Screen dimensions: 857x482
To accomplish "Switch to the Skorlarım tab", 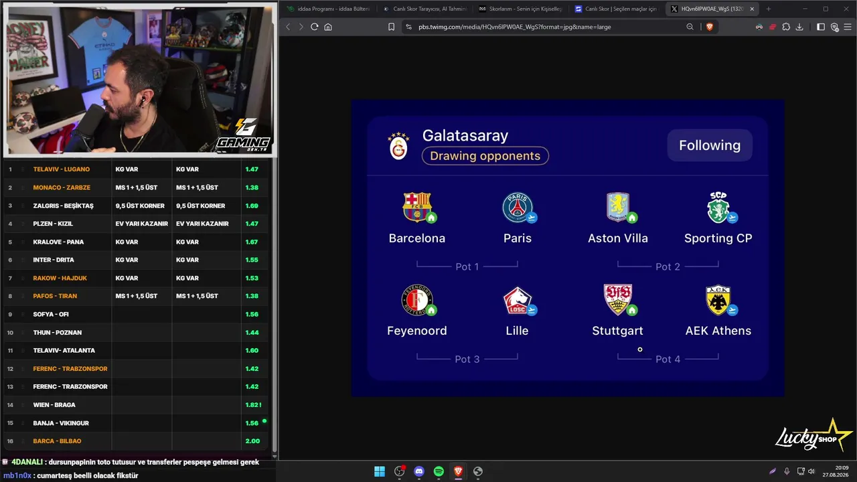I will 522,9.
